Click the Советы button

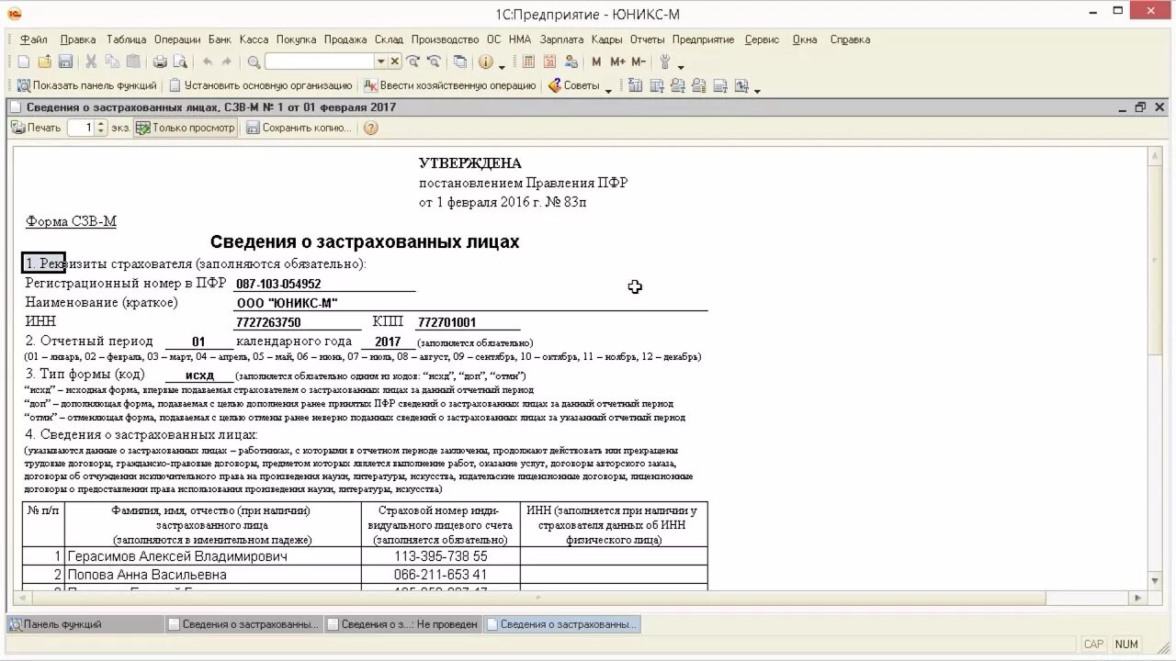(574, 85)
